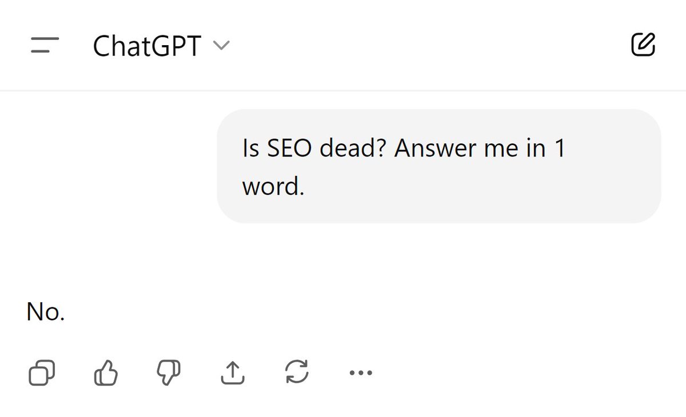This screenshot has height=417, width=686.
Task: Click the user message bubble
Action: click(438, 166)
